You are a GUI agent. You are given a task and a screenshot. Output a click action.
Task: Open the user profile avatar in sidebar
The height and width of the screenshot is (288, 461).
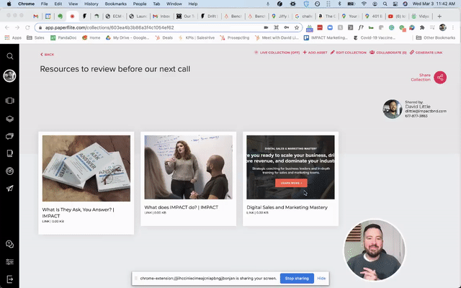point(9,76)
